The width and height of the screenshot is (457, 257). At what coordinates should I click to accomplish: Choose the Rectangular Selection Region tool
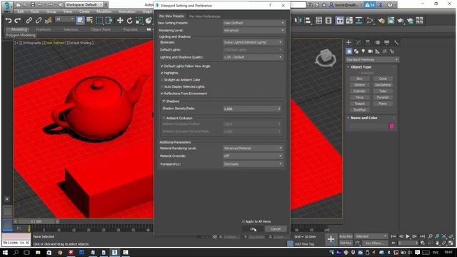pyautogui.click(x=100, y=21)
